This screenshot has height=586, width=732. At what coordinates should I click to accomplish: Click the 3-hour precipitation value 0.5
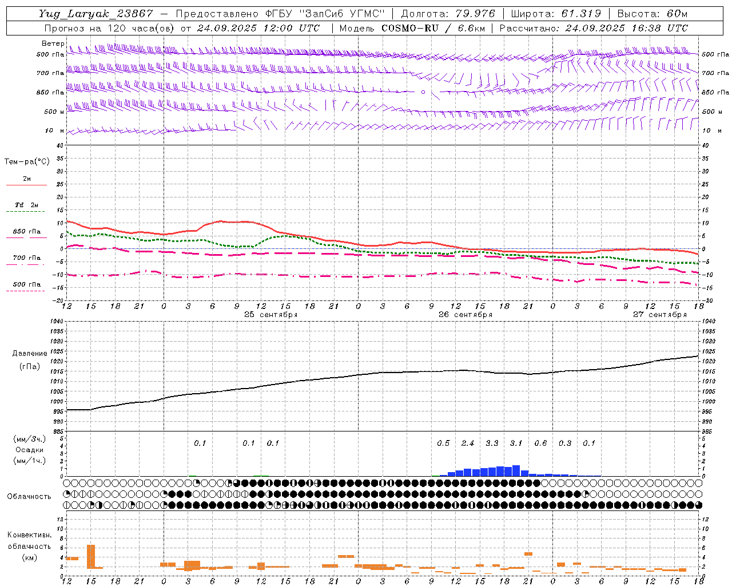click(443, 443)
